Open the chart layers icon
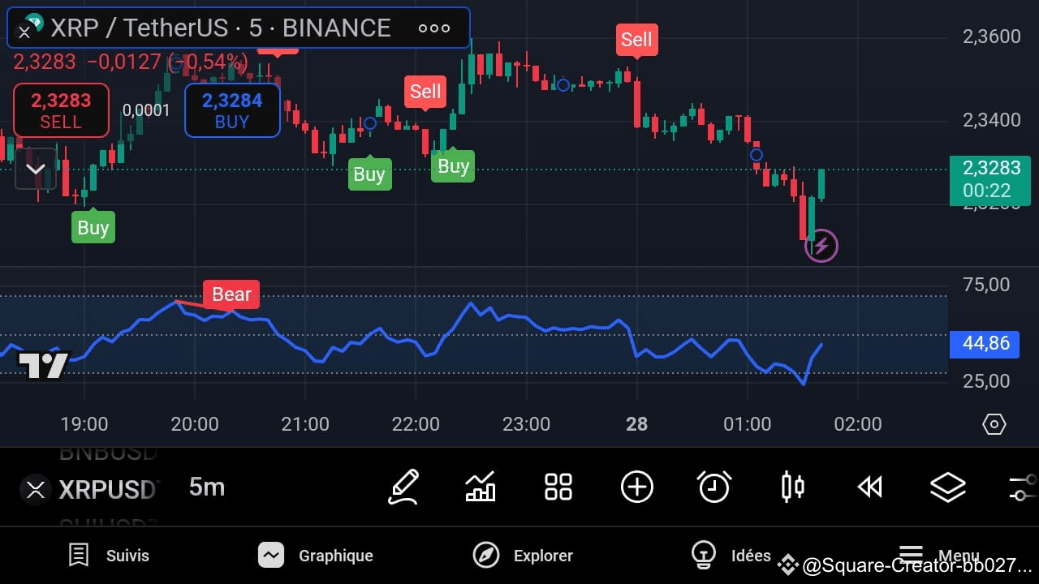 (x=947, y=487)
